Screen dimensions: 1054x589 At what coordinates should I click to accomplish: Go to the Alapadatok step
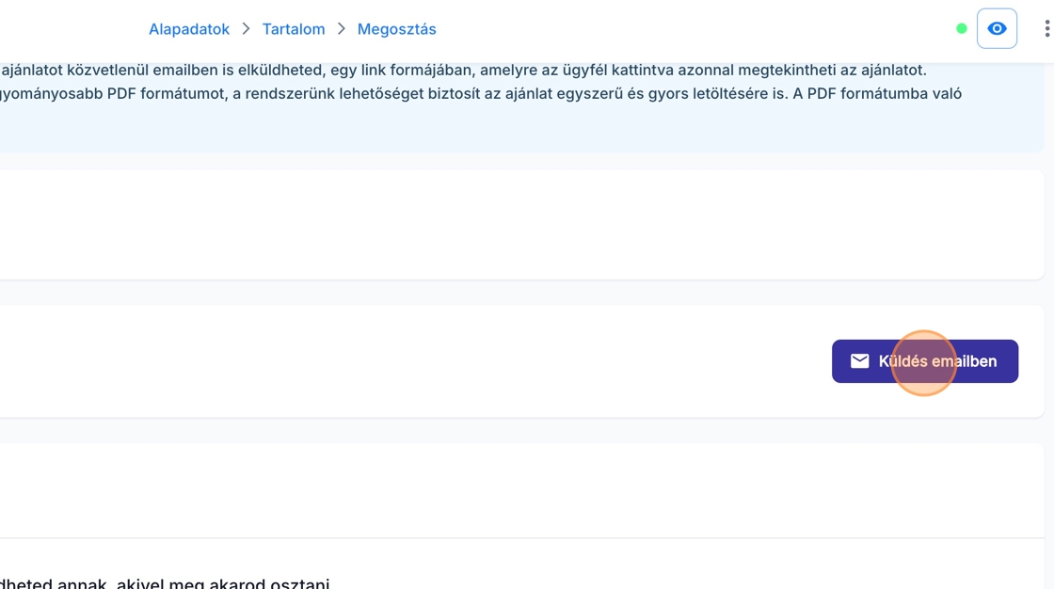point(189,29)
